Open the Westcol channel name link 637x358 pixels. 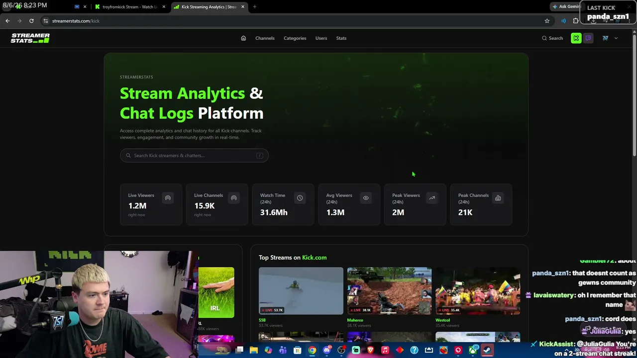[x=443, y=320]
